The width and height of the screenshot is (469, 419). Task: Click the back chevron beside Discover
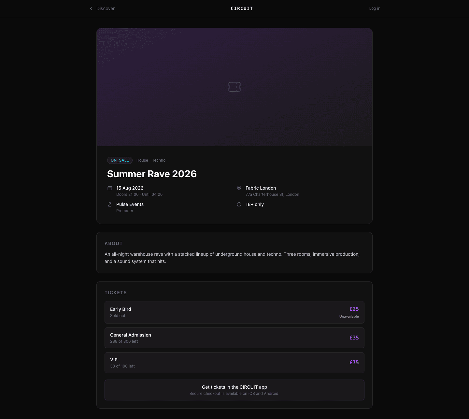91,8
